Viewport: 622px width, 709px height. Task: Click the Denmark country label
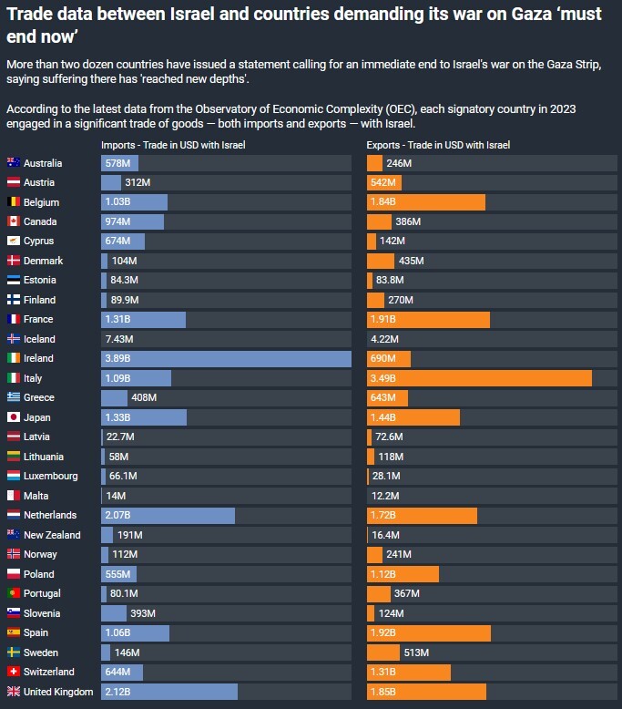coord(44,261)
